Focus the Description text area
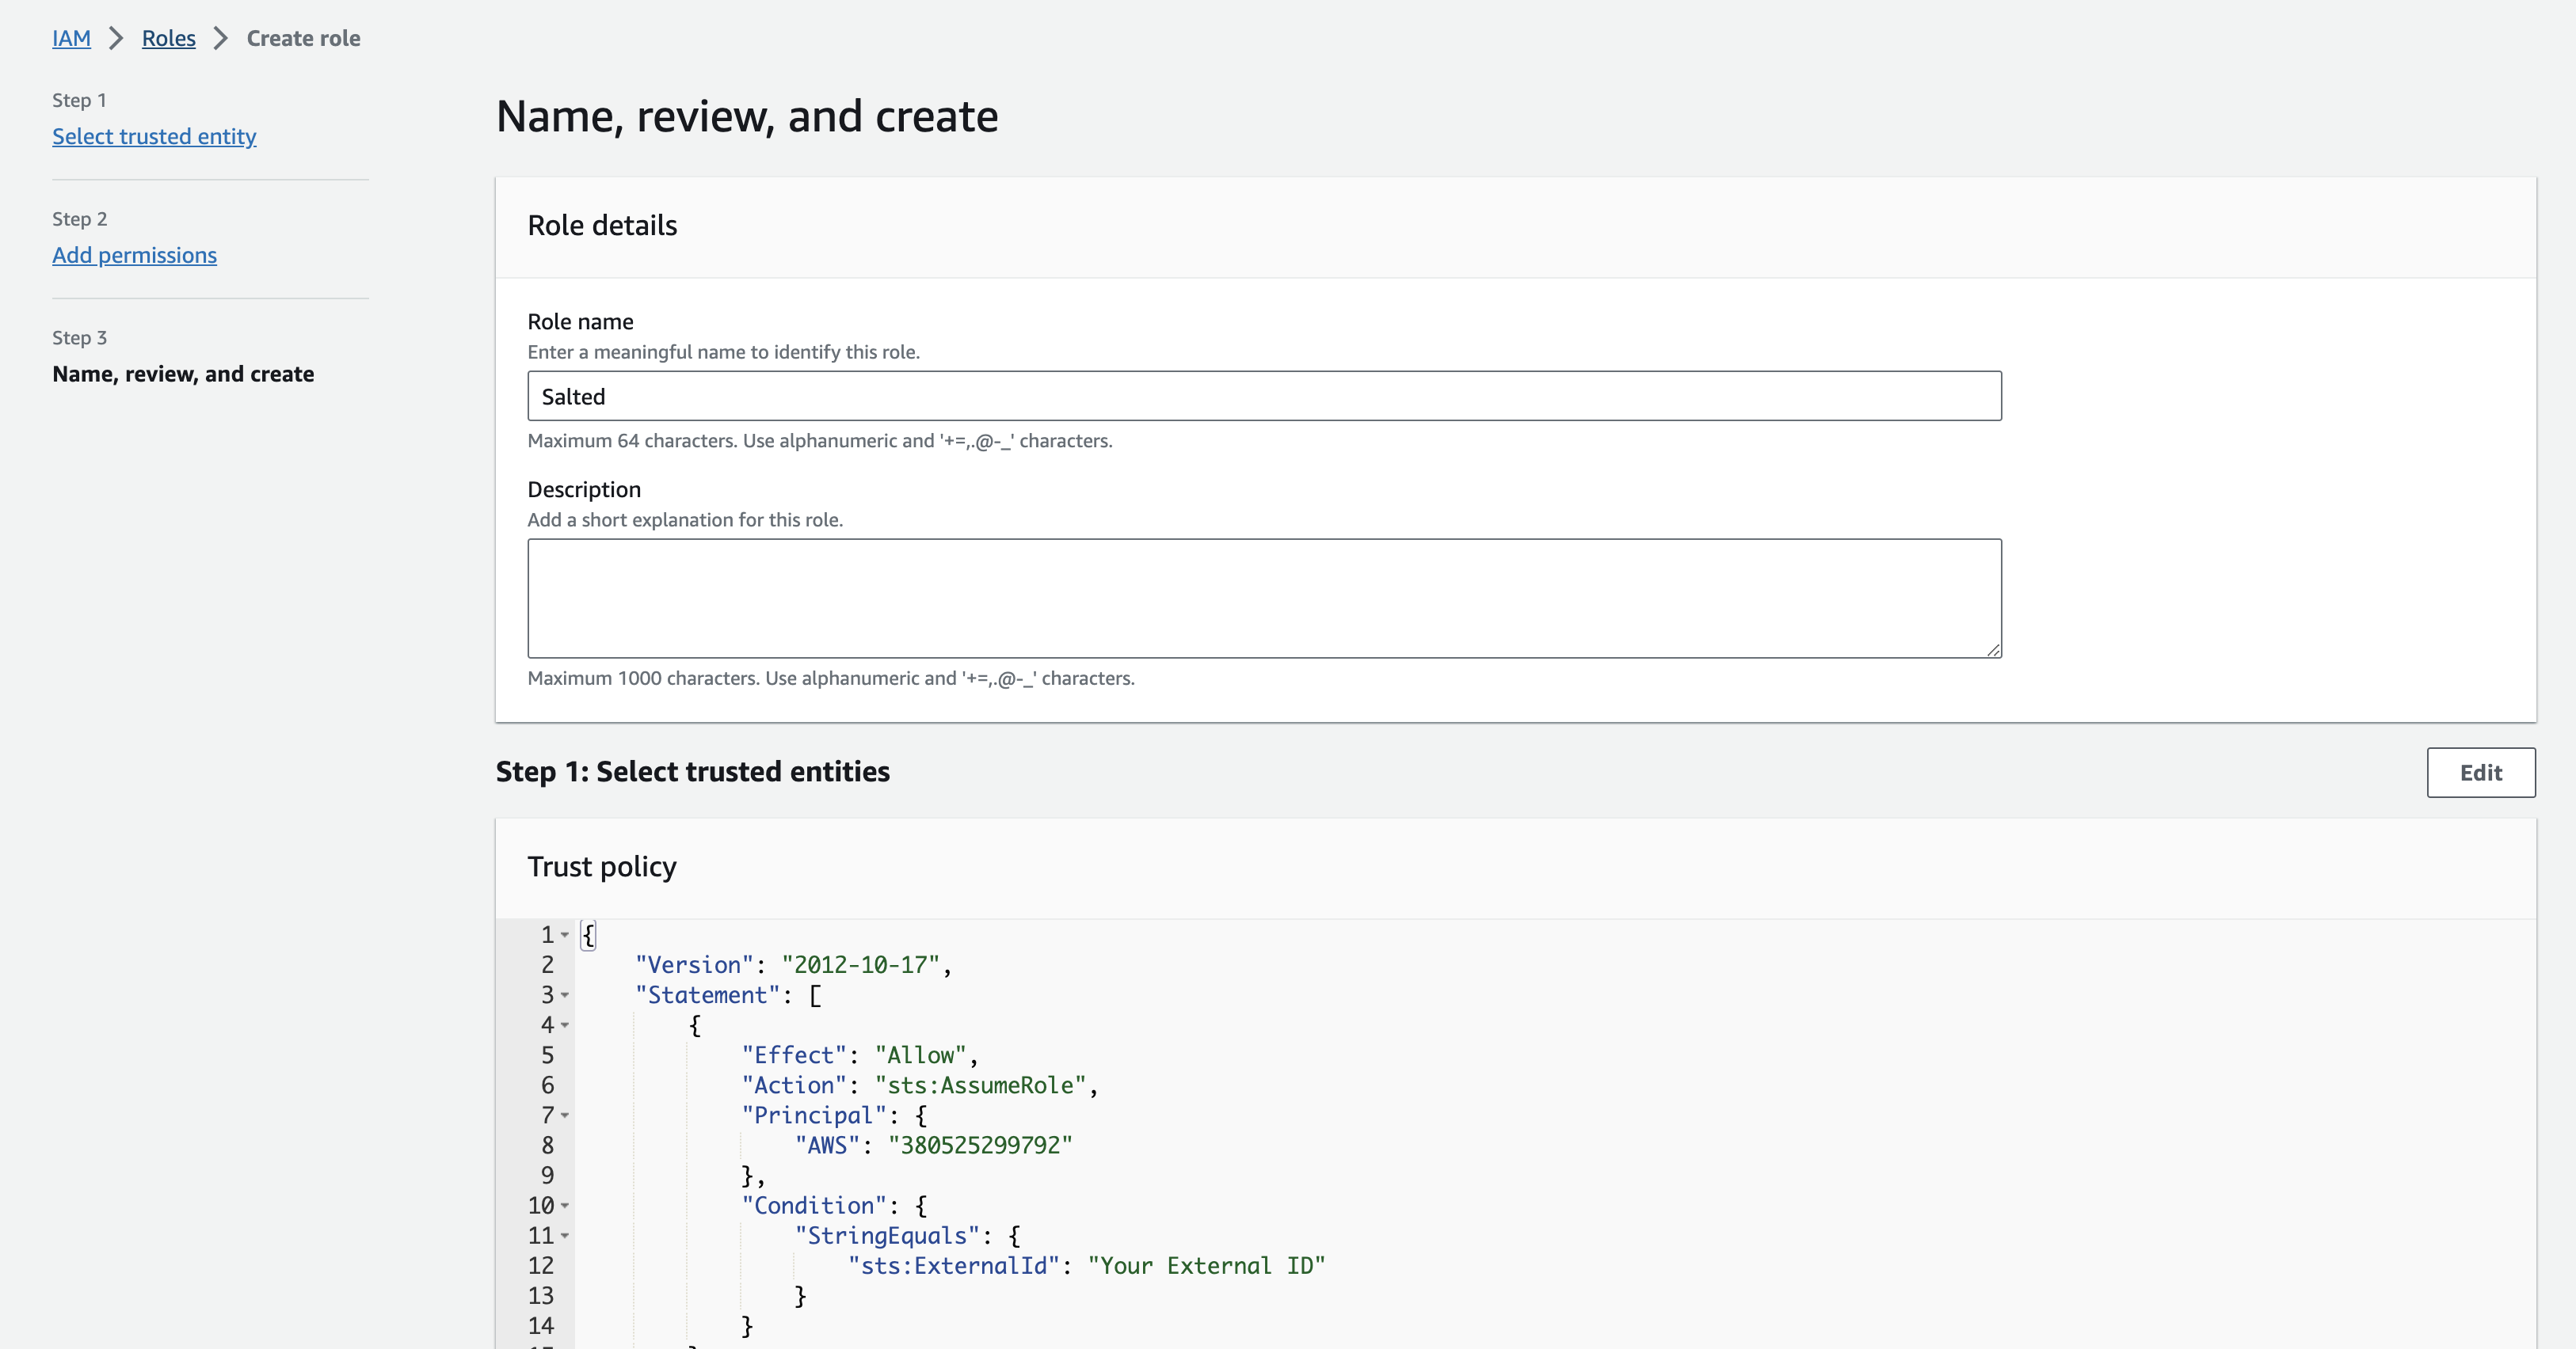This screenshot has height=1349, width=2576. click(x=1264, y=598)
